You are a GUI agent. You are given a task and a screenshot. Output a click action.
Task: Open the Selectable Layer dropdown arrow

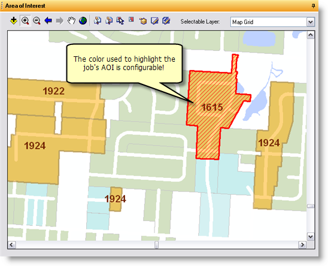coord(311,22)
